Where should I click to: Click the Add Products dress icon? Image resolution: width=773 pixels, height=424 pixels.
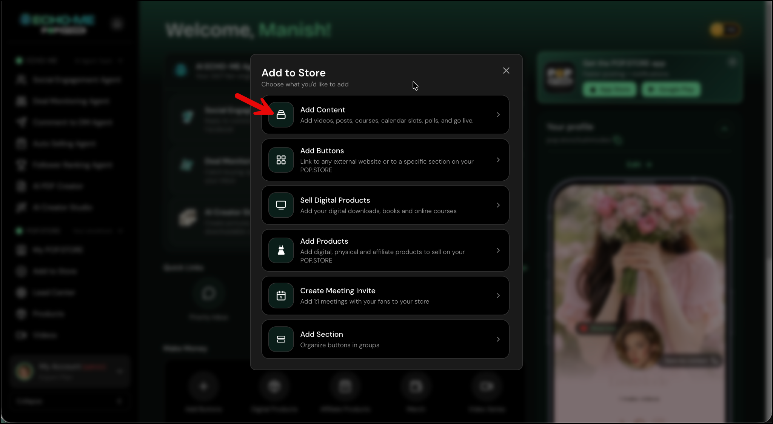click(281, 250)
